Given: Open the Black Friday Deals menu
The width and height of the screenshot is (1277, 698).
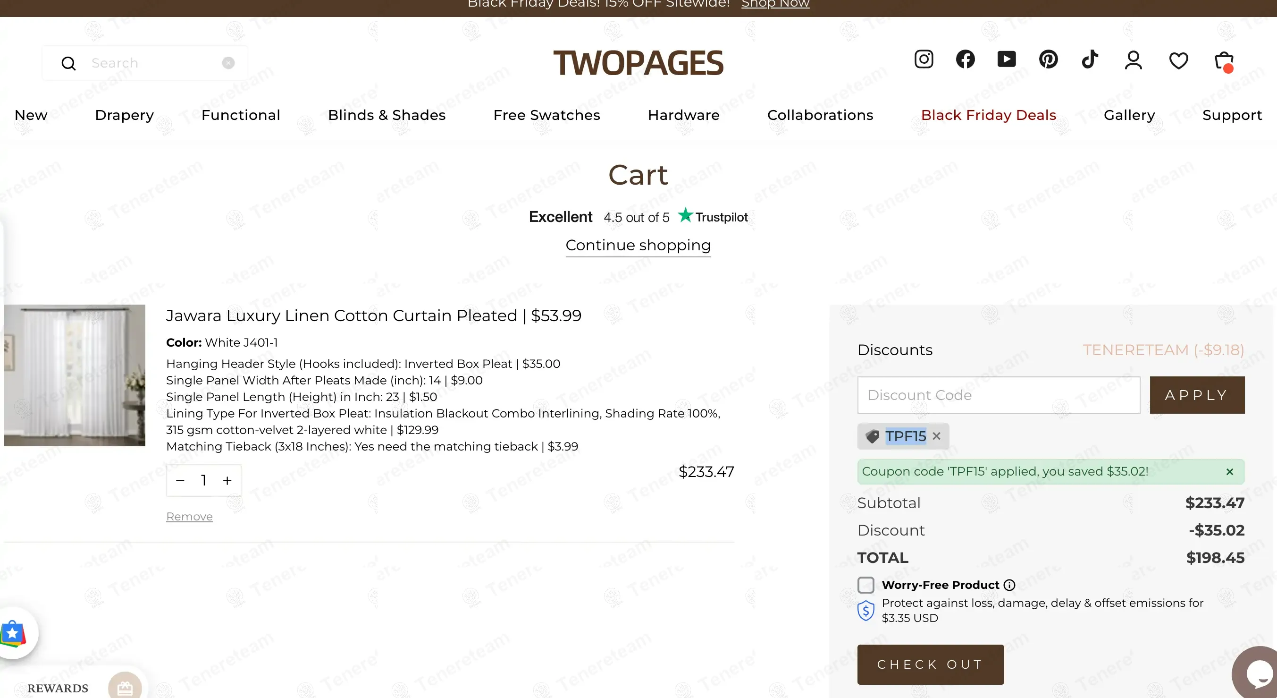Looking at the screenshot, I should click(x=988, y=115).
